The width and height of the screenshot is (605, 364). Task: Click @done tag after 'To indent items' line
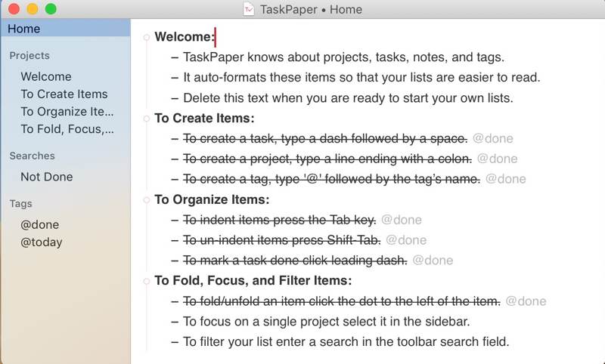coord(402,220)
